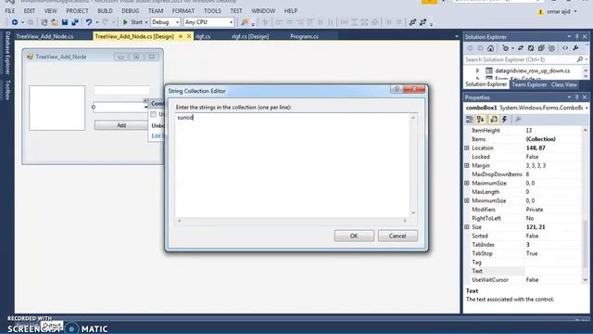Switch to the Class View tab
Screen dimensions: 593x334
coord(564,84)
